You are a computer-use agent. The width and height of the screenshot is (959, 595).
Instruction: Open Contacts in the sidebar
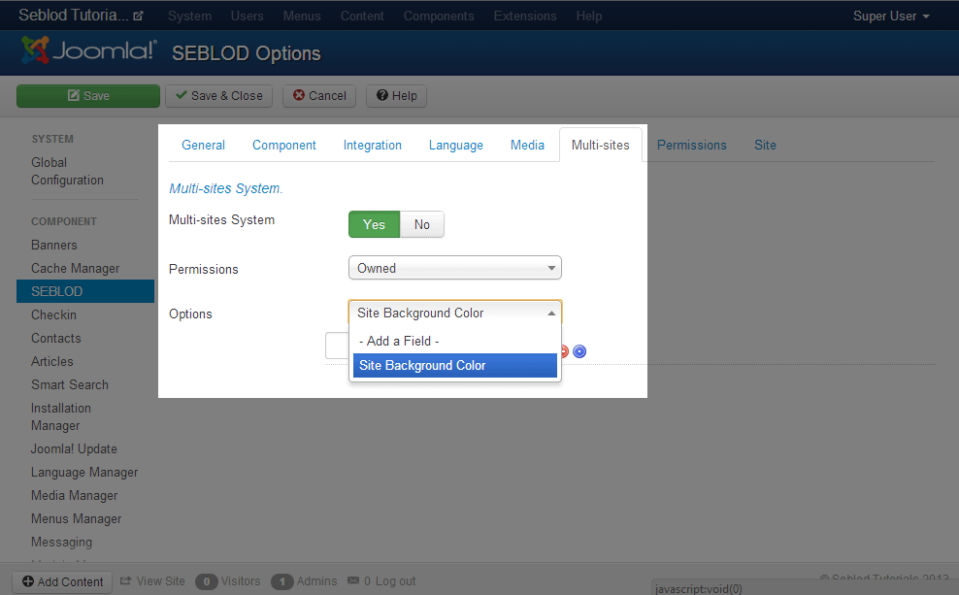tap(56, 338)
